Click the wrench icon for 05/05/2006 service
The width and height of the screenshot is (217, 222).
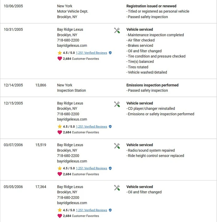pyautogui.click(x=117, y=188)
